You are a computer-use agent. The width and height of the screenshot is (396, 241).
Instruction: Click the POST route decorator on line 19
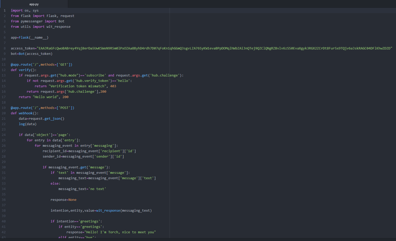(43, 108)
